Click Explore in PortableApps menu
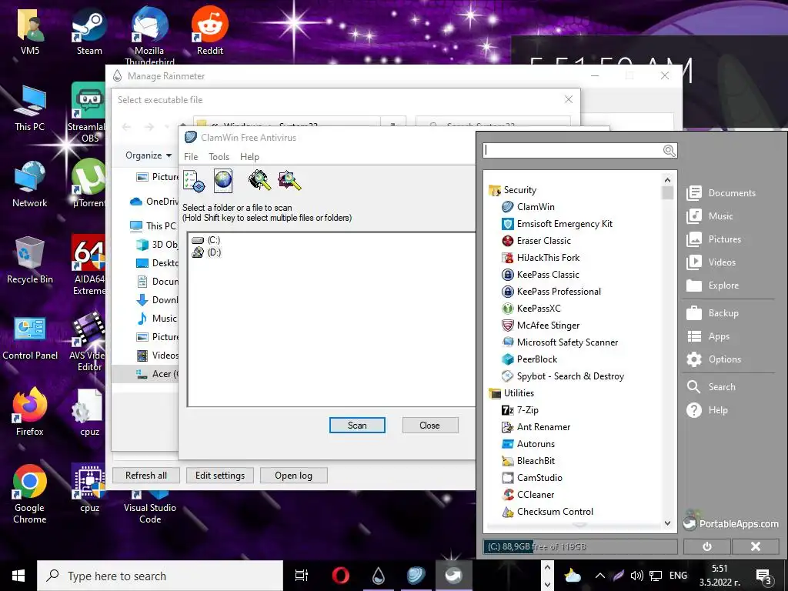 click(713, 285)
